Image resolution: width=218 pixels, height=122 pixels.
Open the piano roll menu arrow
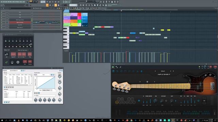coord(64,8)
